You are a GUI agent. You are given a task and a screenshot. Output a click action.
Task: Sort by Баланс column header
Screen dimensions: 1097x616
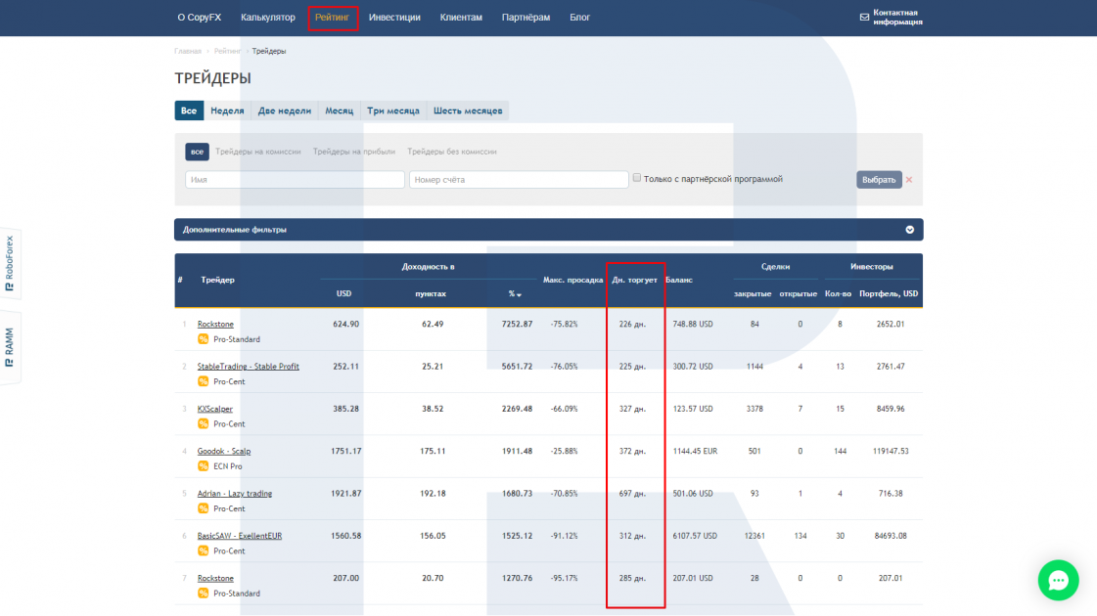678,280
